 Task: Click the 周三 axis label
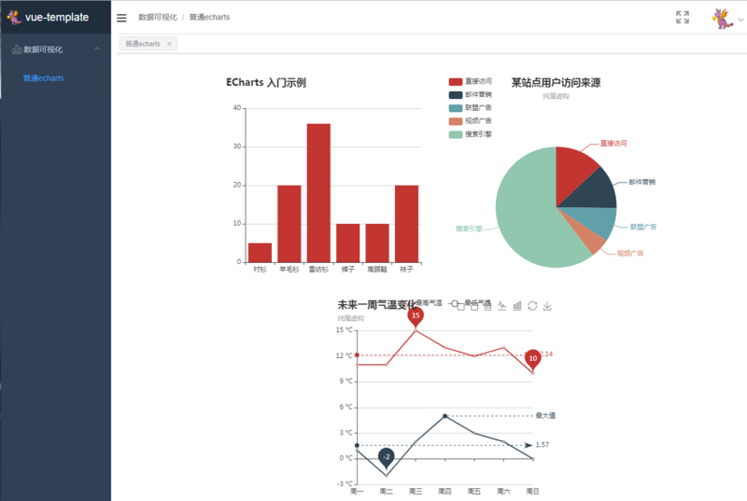416,492
